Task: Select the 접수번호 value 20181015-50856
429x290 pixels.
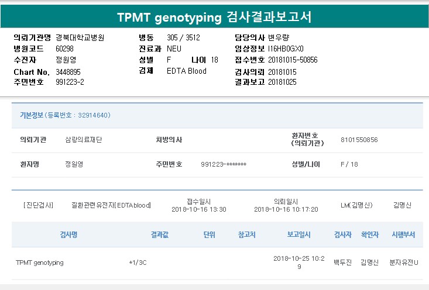Action: pyautogui.click(x=293, y=60)
